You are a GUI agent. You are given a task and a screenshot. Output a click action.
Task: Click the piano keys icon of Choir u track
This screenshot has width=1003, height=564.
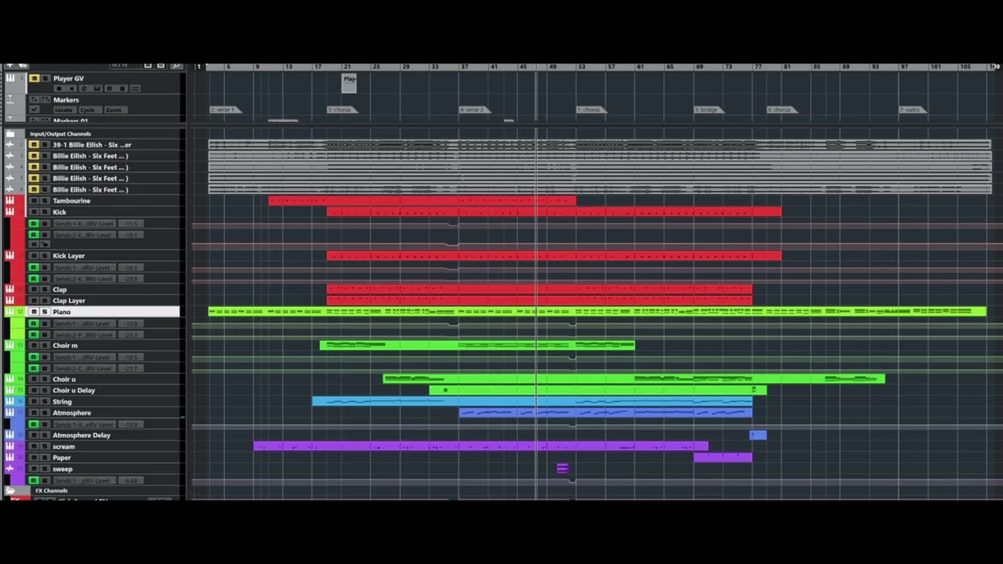pos(10,379)
